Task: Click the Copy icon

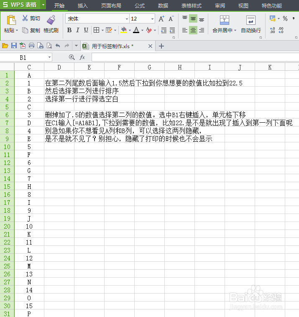Action: pyautogui.click(x=25, y=30)
